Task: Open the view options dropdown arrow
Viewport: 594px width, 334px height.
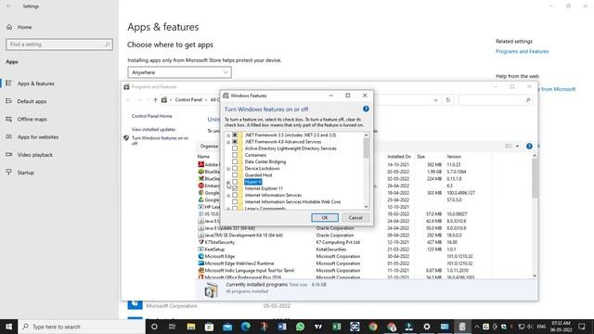Action: click(517, 147)
